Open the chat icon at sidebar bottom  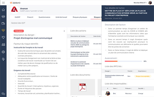3,94
